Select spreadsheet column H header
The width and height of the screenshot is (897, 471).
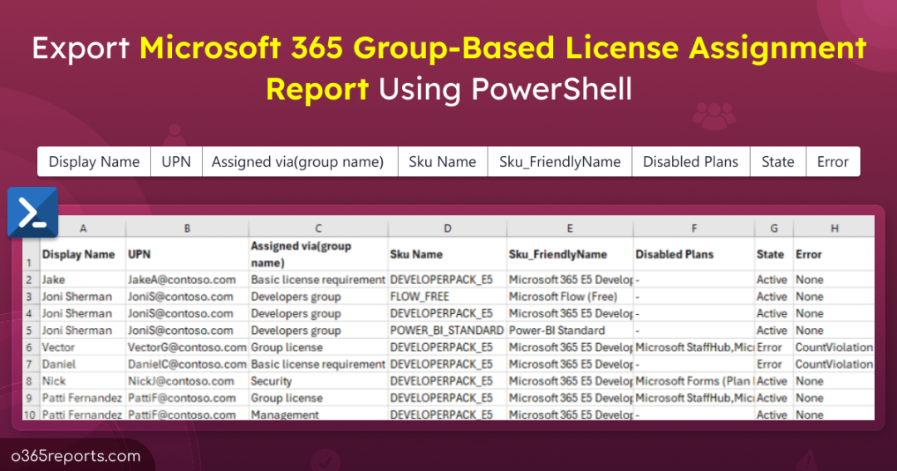point(835,228)
